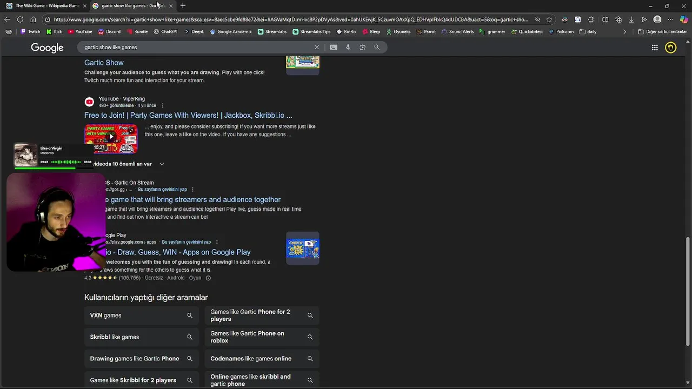Toggle the send icon in the browser toolbar

tap(644, 19)
